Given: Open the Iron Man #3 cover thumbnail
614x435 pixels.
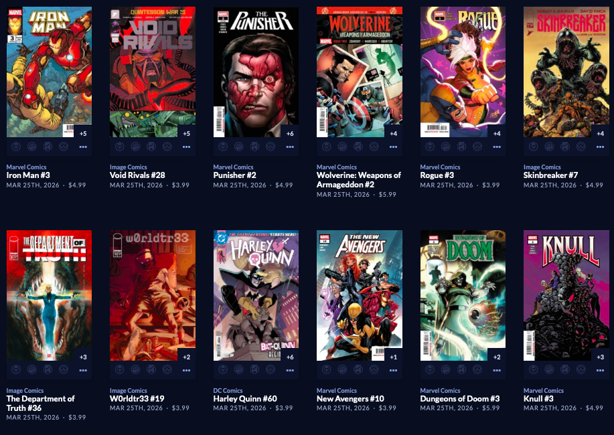Looking at the screenshot, I should coord(49,72).
